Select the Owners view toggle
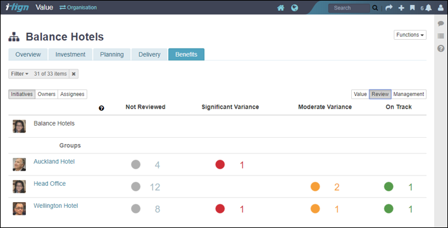 pyautogui.click(x=47, y=94)
